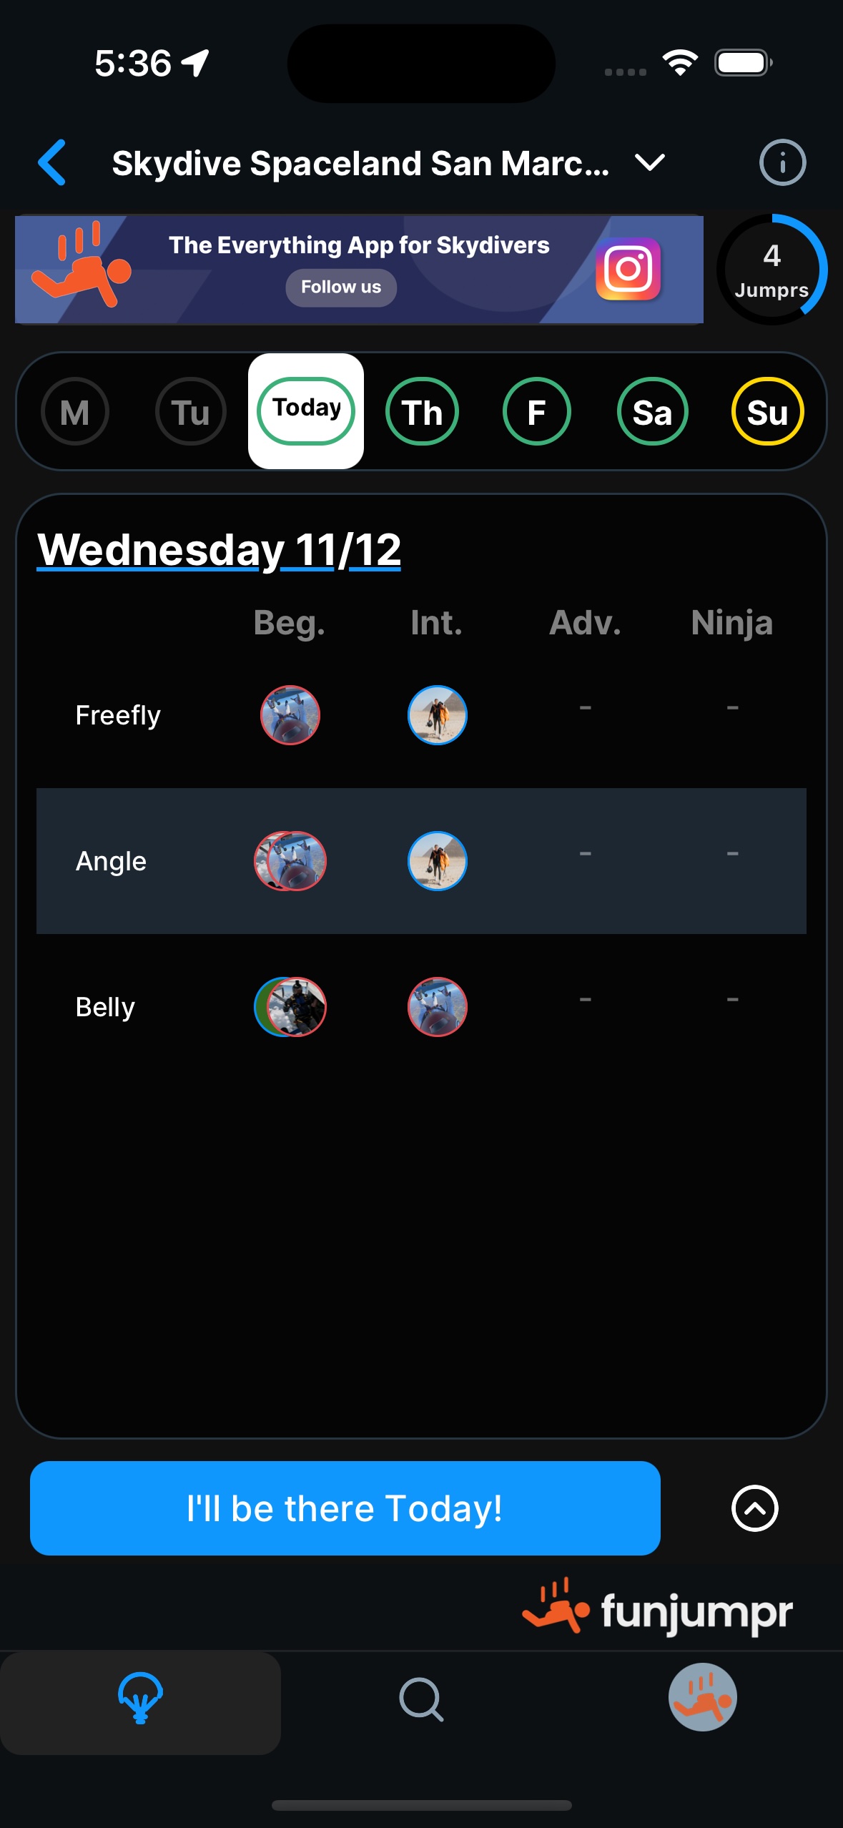Tap the Instagram logo icon
Screen dimensions: 843x1828
coord(628,270)
